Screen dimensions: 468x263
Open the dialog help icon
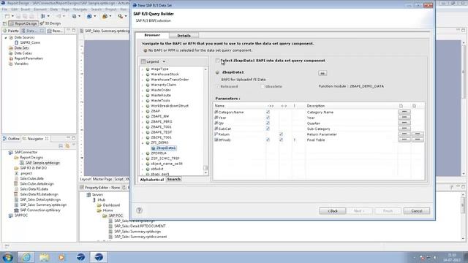(x=139, y=210)
